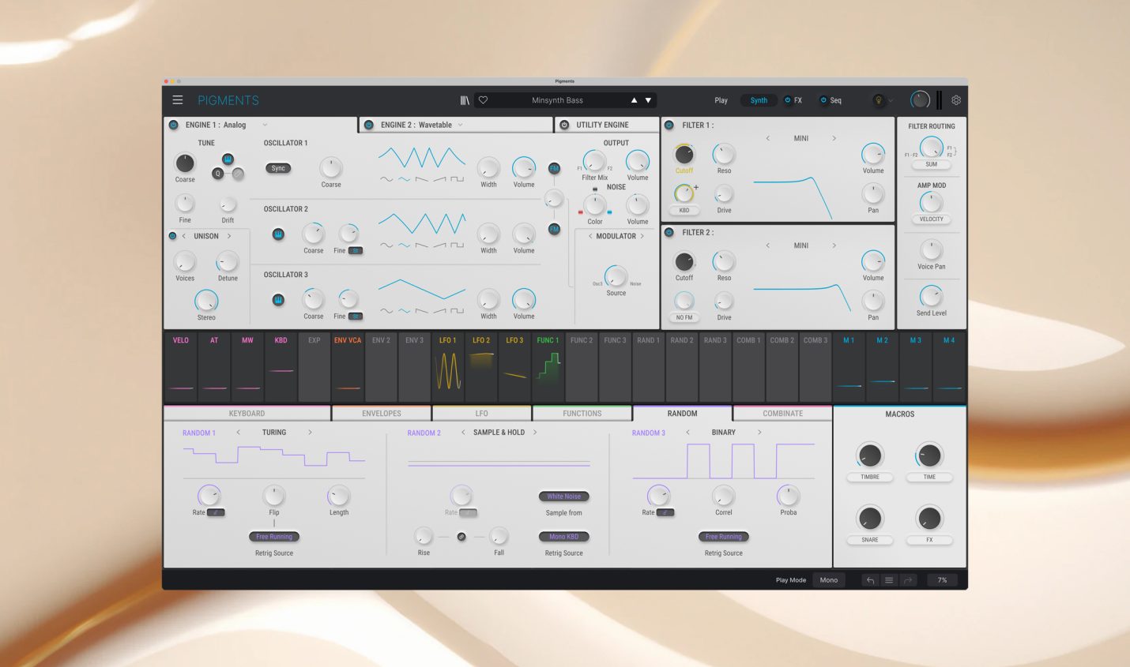Disable Filter 2 with its power button
1130x667 pixels.
pyautogui.click(x=669, y=232)
